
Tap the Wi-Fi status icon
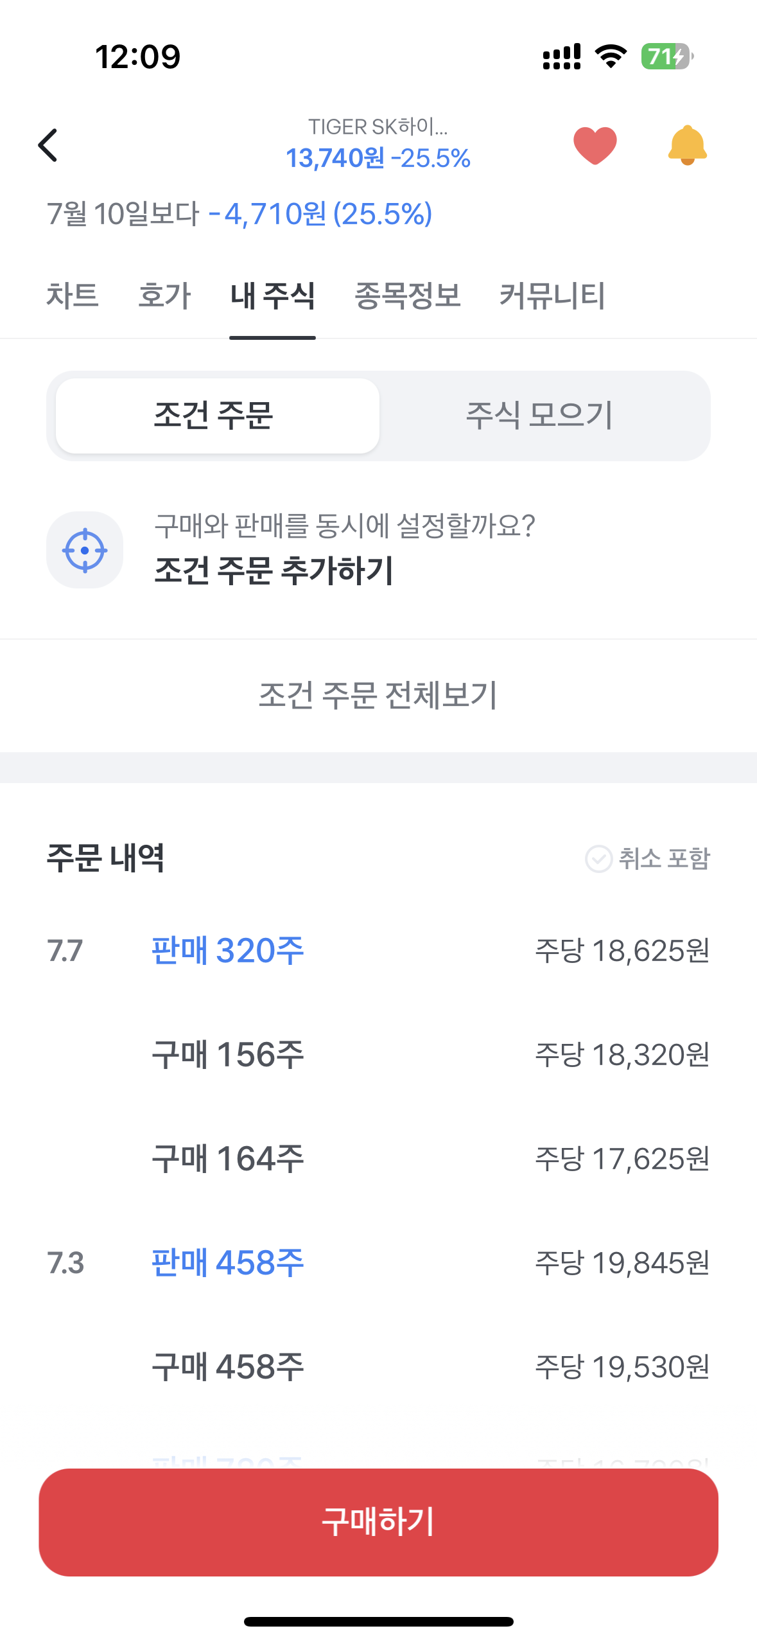pos(611,57)
